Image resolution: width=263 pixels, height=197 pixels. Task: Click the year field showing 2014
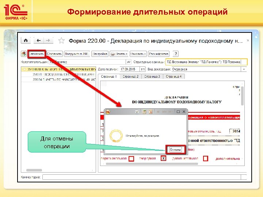pos(235,131)
